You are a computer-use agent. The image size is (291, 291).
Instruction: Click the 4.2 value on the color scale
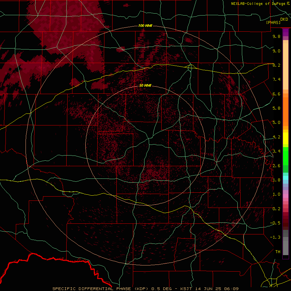click(276, 137)
